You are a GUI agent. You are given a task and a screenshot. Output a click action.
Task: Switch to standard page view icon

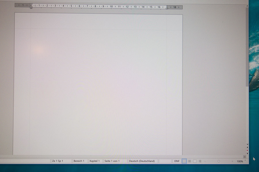click(x=184, y=161)
